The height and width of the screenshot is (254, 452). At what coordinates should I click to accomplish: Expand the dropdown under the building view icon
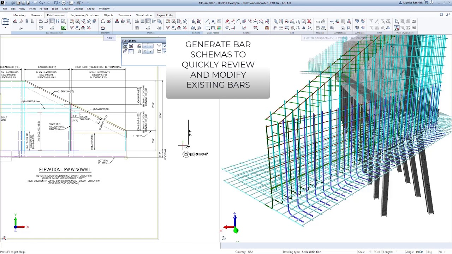pos(5,28)
